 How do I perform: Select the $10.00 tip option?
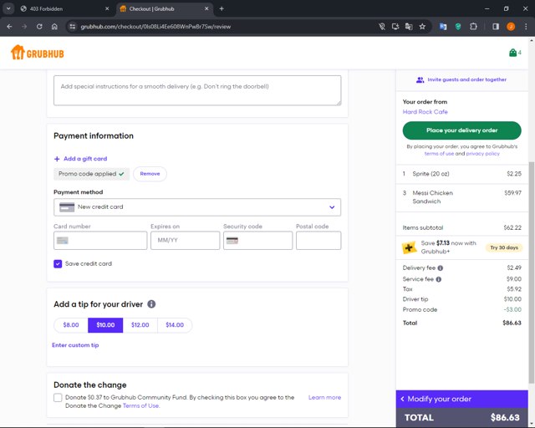105,325
